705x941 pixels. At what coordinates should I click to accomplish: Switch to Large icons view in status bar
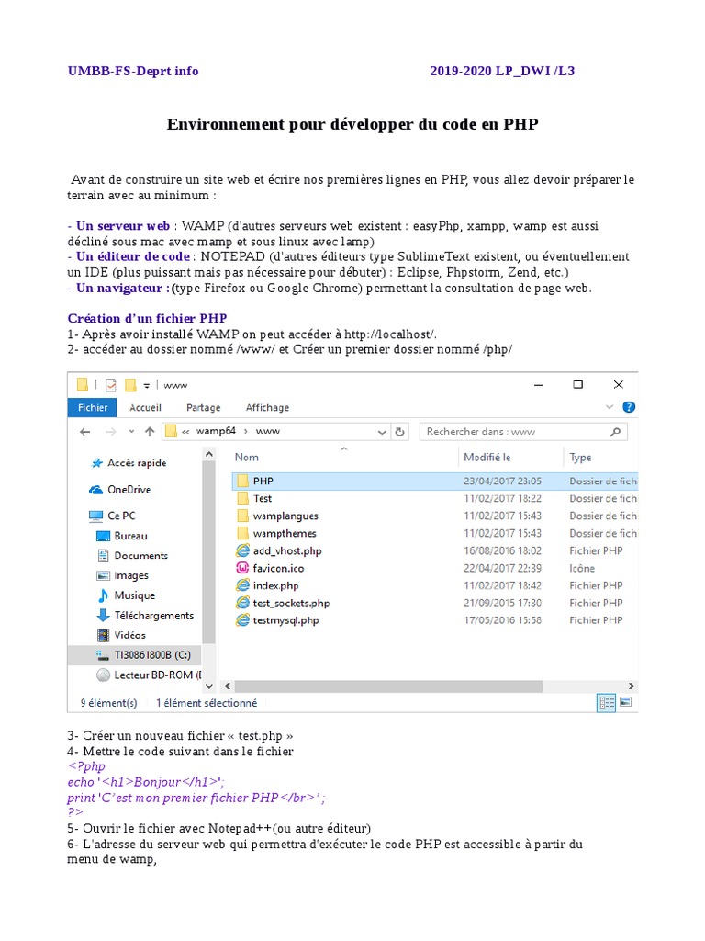click(x=625, y=702)
